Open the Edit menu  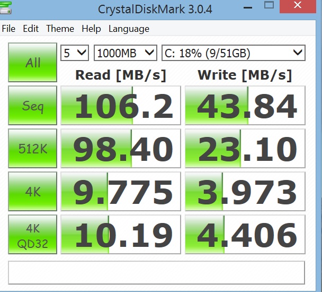(31, 29)
